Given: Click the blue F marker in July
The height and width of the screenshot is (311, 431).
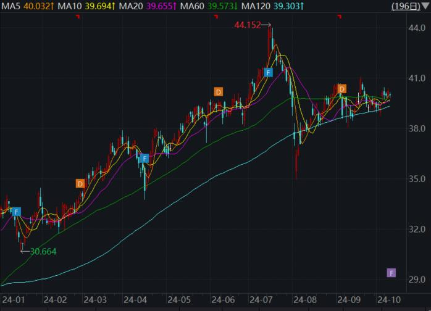Looking at the screenshot, I should coord(268,73).
